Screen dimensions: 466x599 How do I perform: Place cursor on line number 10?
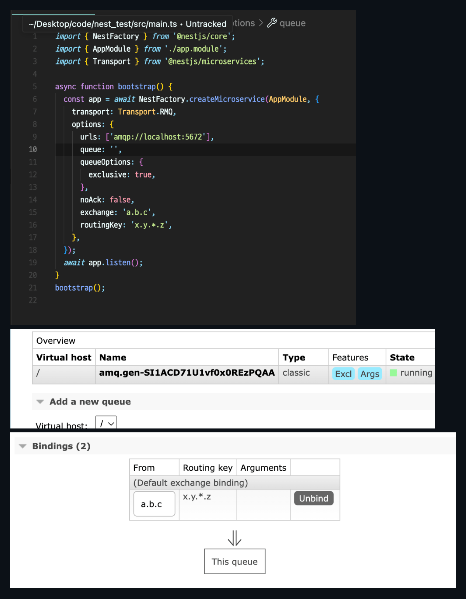33,150
